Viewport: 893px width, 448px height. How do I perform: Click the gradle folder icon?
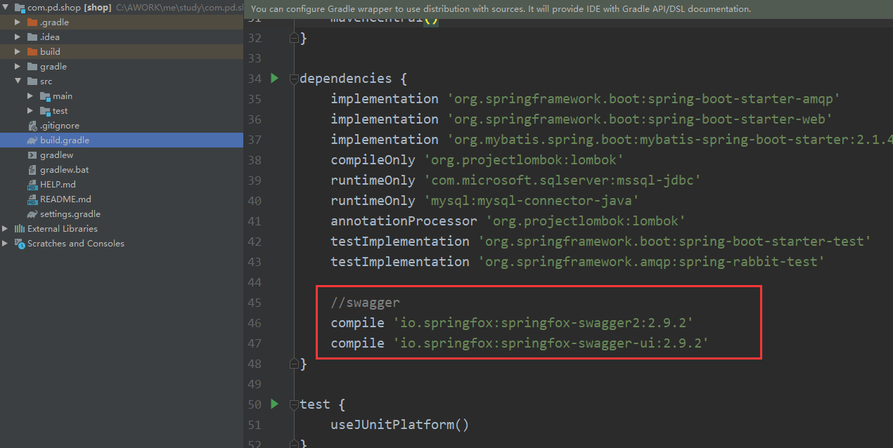tap(32, 66)
